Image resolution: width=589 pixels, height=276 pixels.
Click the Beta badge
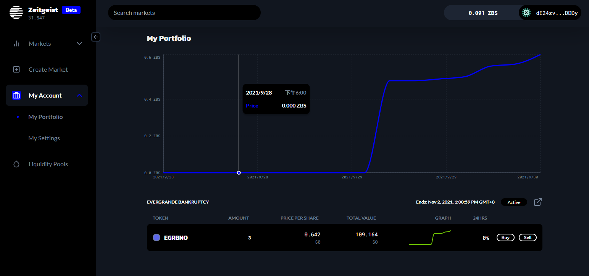71,10
